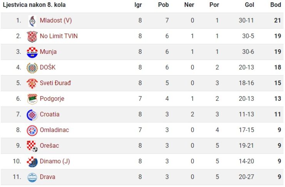Click the Croatia club logo
The image size is (285, 187).
(x=32, y=115)
